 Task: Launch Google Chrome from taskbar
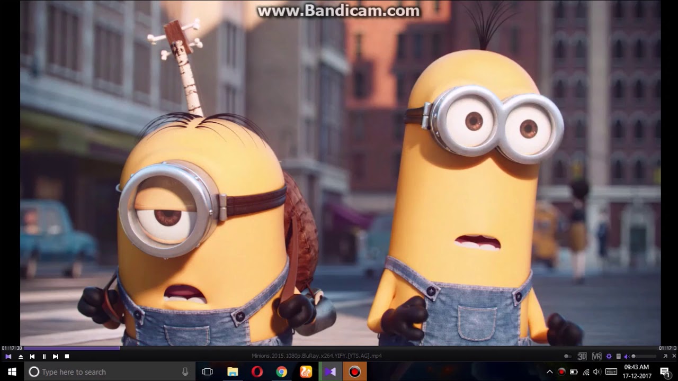[x=281, y=372]
